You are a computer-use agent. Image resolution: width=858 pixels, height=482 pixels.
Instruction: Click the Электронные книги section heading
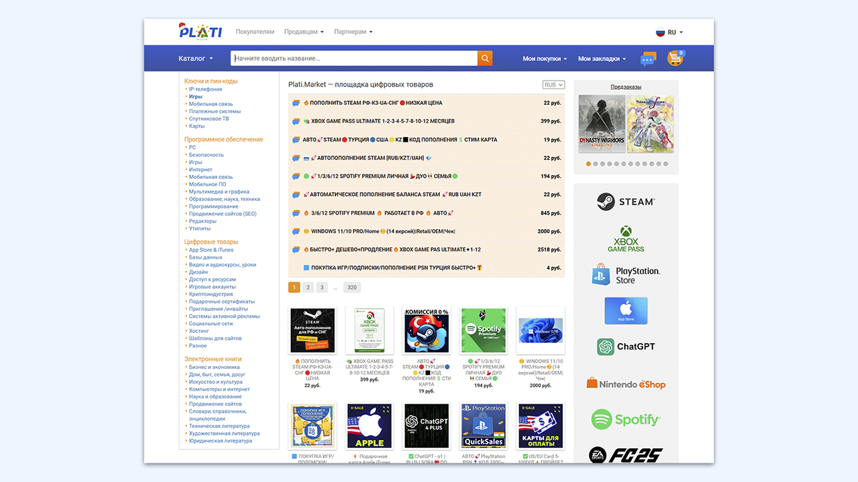click(x=212, y=359)
